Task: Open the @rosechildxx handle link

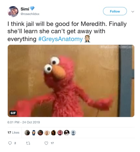Action: pyautogui.click(x=30, y=14)
